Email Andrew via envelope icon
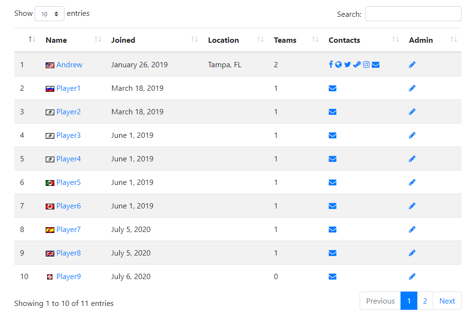Screen dimensions: 476x317 pyautogui.click(x=376, y=65)
